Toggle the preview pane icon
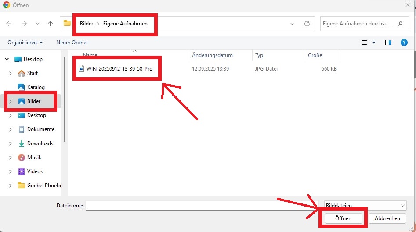This screenshot has width=416, height=232. [x=388, y=43]
